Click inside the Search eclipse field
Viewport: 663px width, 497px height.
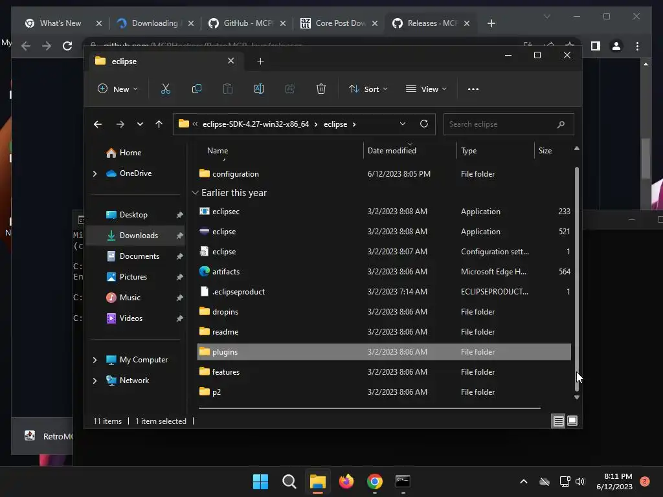tap(508, 124)
